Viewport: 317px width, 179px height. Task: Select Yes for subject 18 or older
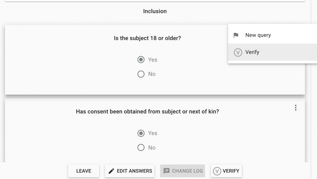141,60
